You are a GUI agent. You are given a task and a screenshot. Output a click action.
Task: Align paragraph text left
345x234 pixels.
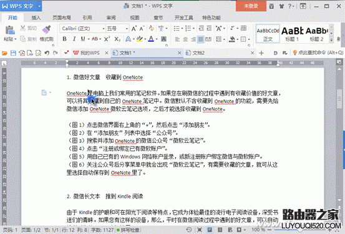tap(177, 39)
